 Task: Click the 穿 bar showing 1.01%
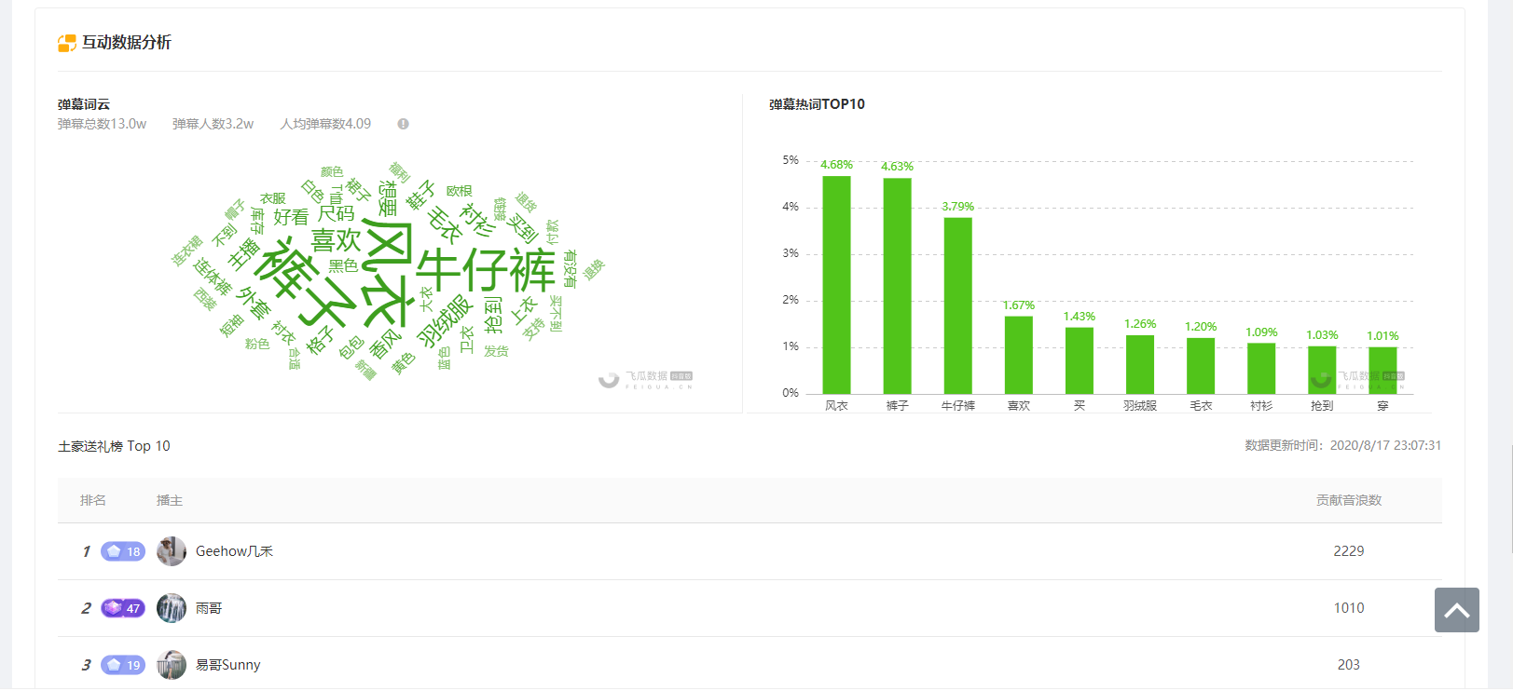1382,371
